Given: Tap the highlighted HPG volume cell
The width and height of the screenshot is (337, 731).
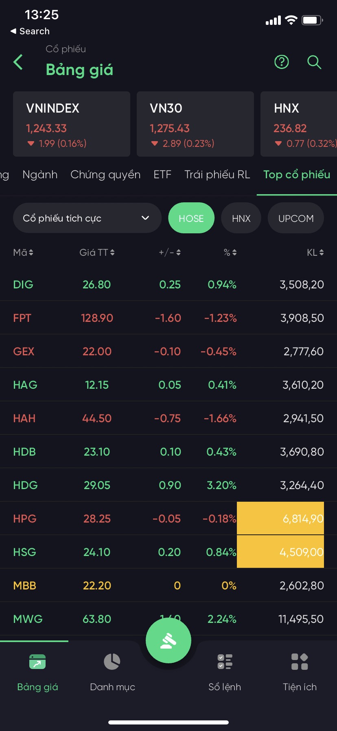Looking at the screenshot, I should pos(280,518).
